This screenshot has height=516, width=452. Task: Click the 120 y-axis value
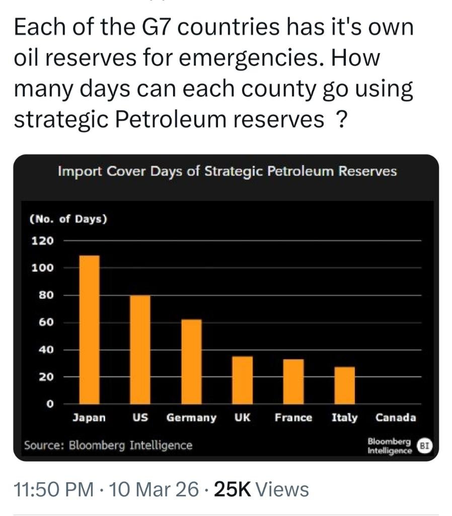click(x=42, y=241)
